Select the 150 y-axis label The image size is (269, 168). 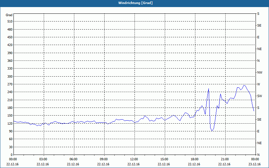(x=10, y=116)
